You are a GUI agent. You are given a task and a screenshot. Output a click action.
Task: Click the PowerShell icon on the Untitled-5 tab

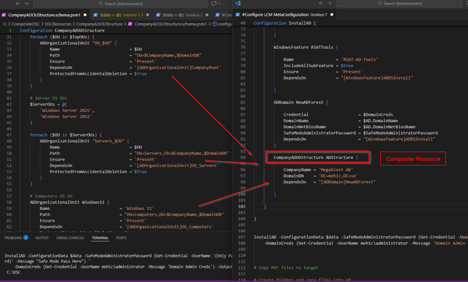[x=95, y=15]
